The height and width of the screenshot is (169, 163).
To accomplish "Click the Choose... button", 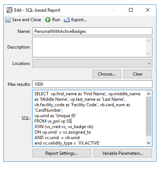I will pos(107,74).
